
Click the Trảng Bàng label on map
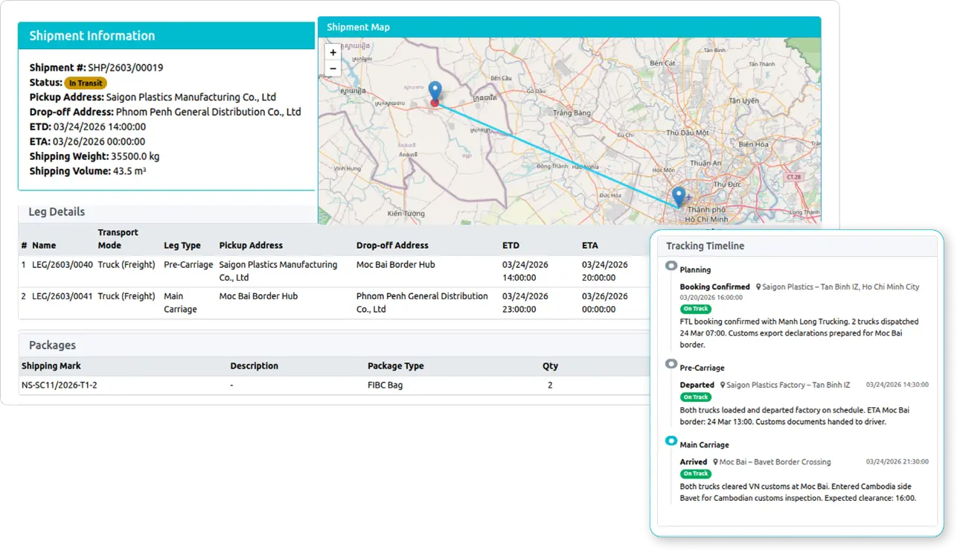(572, 113)
